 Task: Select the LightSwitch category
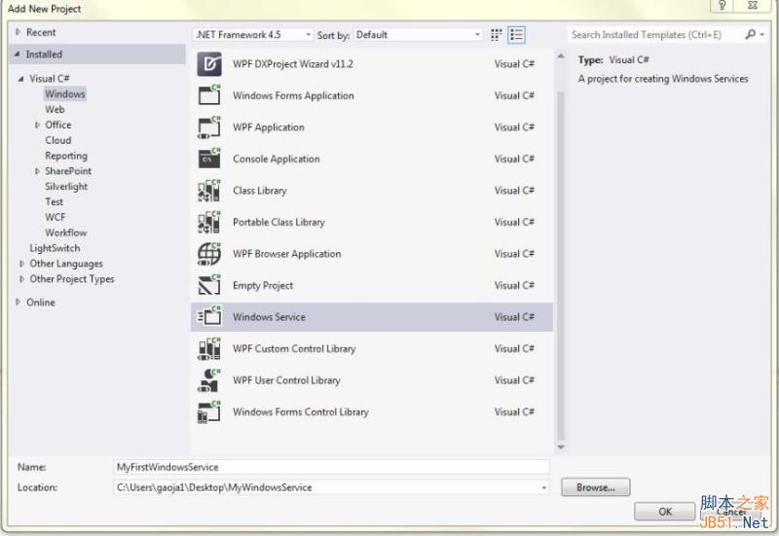(x=55, y=248)
